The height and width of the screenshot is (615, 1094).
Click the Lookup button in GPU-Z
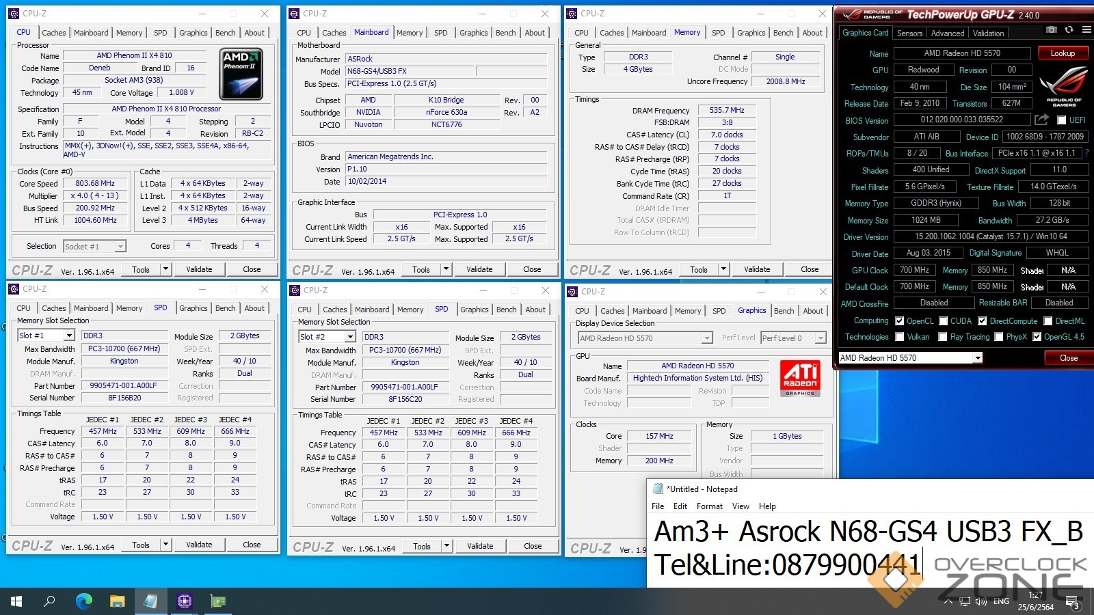pos(1063,53)
